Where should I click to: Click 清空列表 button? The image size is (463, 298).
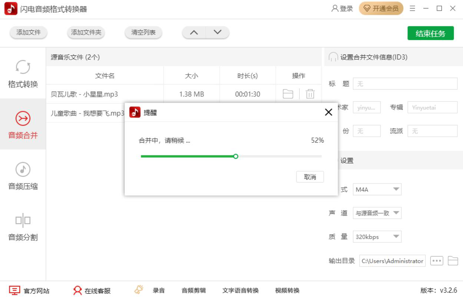[143, 32]
